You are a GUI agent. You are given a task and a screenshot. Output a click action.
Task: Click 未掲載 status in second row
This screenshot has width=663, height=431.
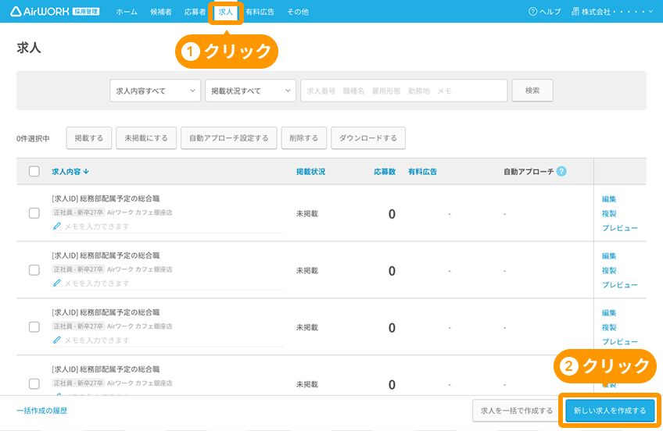click(x=307, y=271)
